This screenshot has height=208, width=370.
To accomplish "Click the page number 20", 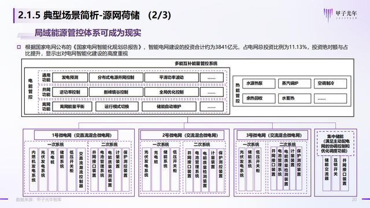I will (354, 199).
